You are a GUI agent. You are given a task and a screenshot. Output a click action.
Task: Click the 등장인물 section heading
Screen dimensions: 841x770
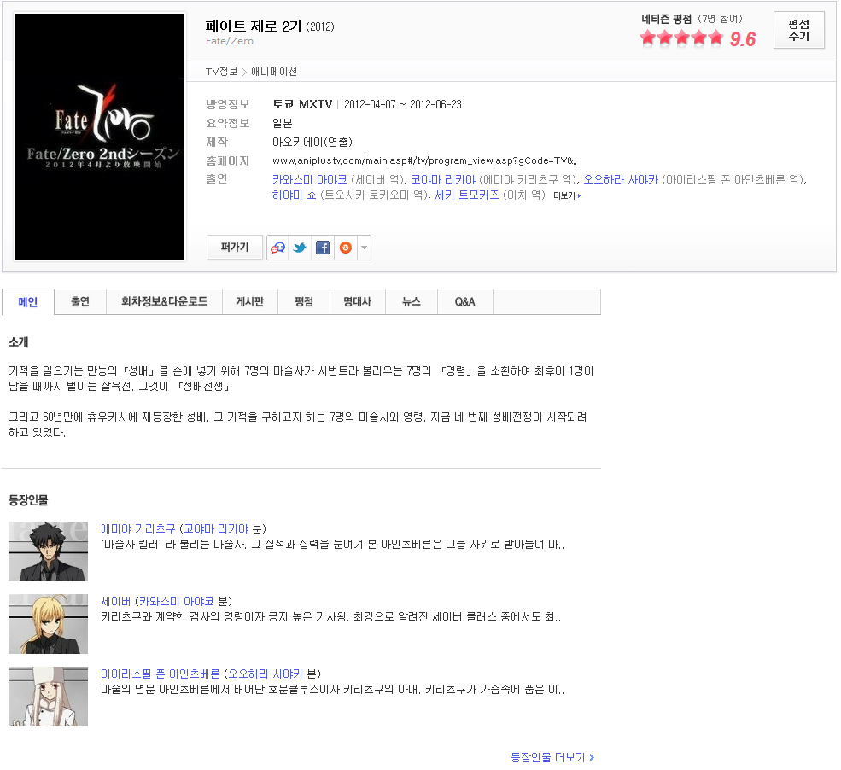pos(28,500)
